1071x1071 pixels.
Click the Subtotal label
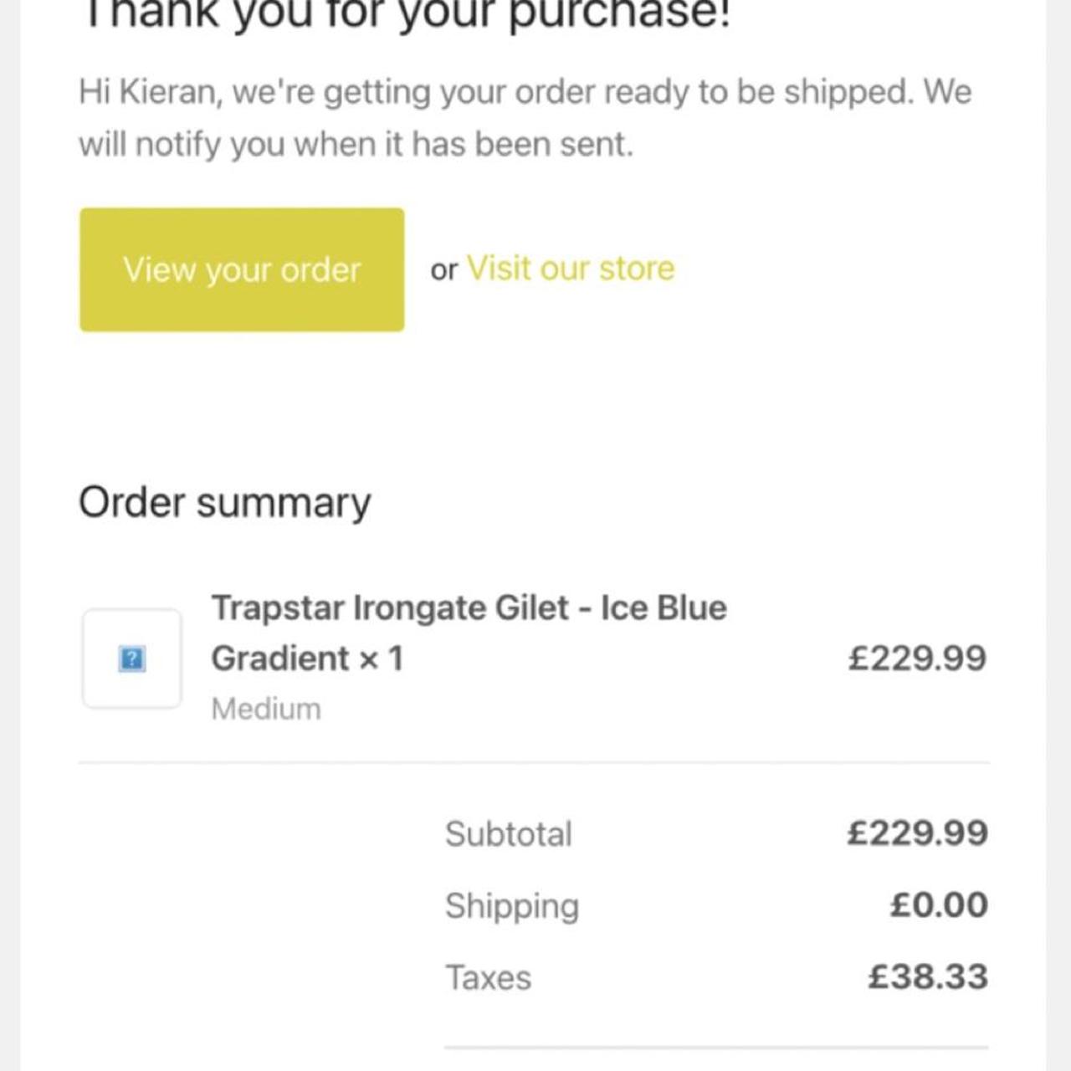[x=509, y=833]
